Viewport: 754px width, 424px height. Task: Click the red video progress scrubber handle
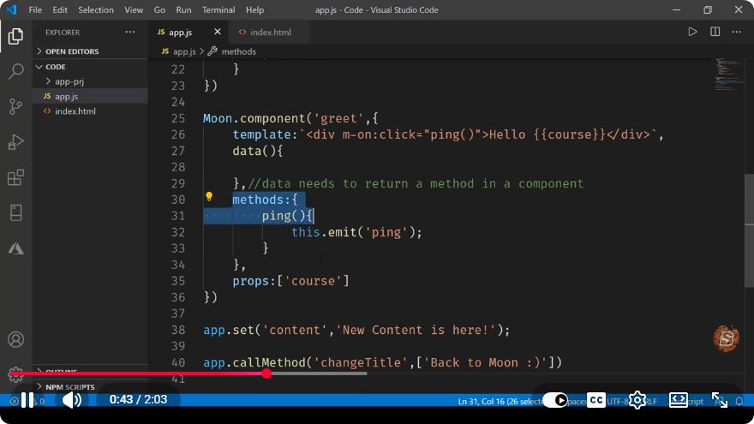(x=266, y=373)
